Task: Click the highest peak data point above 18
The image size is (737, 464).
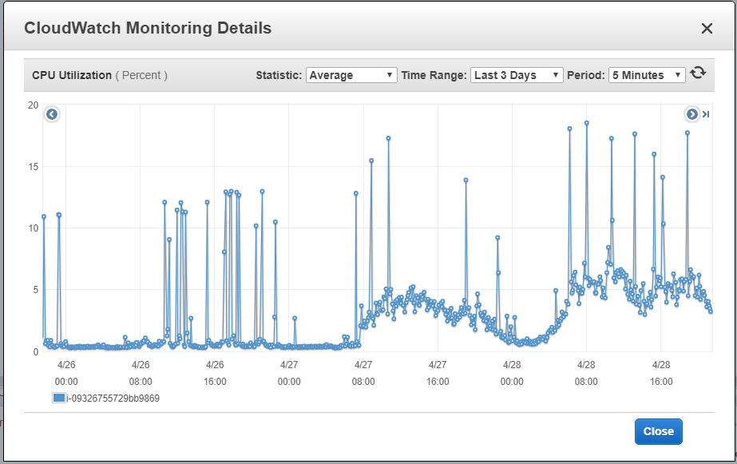Action: tap(587, 123)
